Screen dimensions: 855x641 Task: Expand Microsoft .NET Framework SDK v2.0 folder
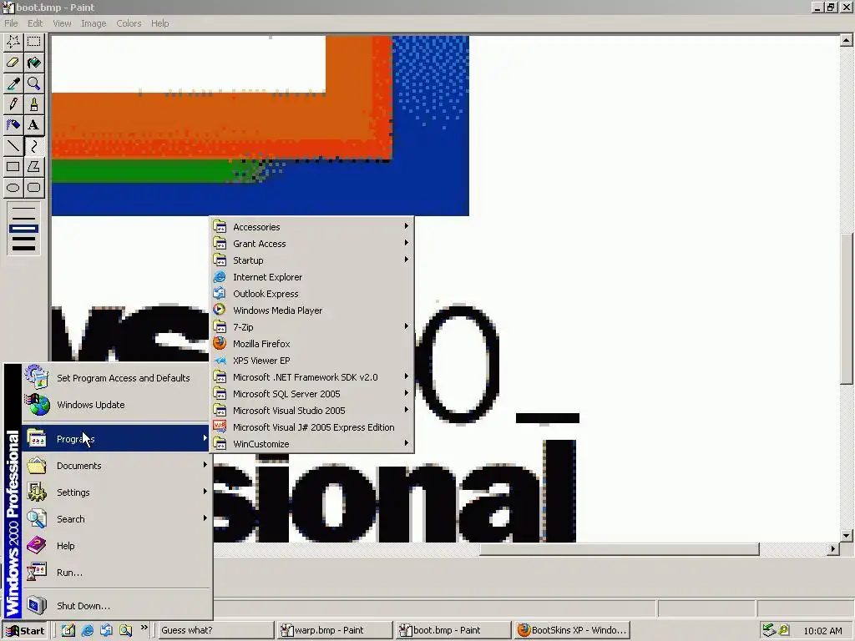[x=311, y=377]
